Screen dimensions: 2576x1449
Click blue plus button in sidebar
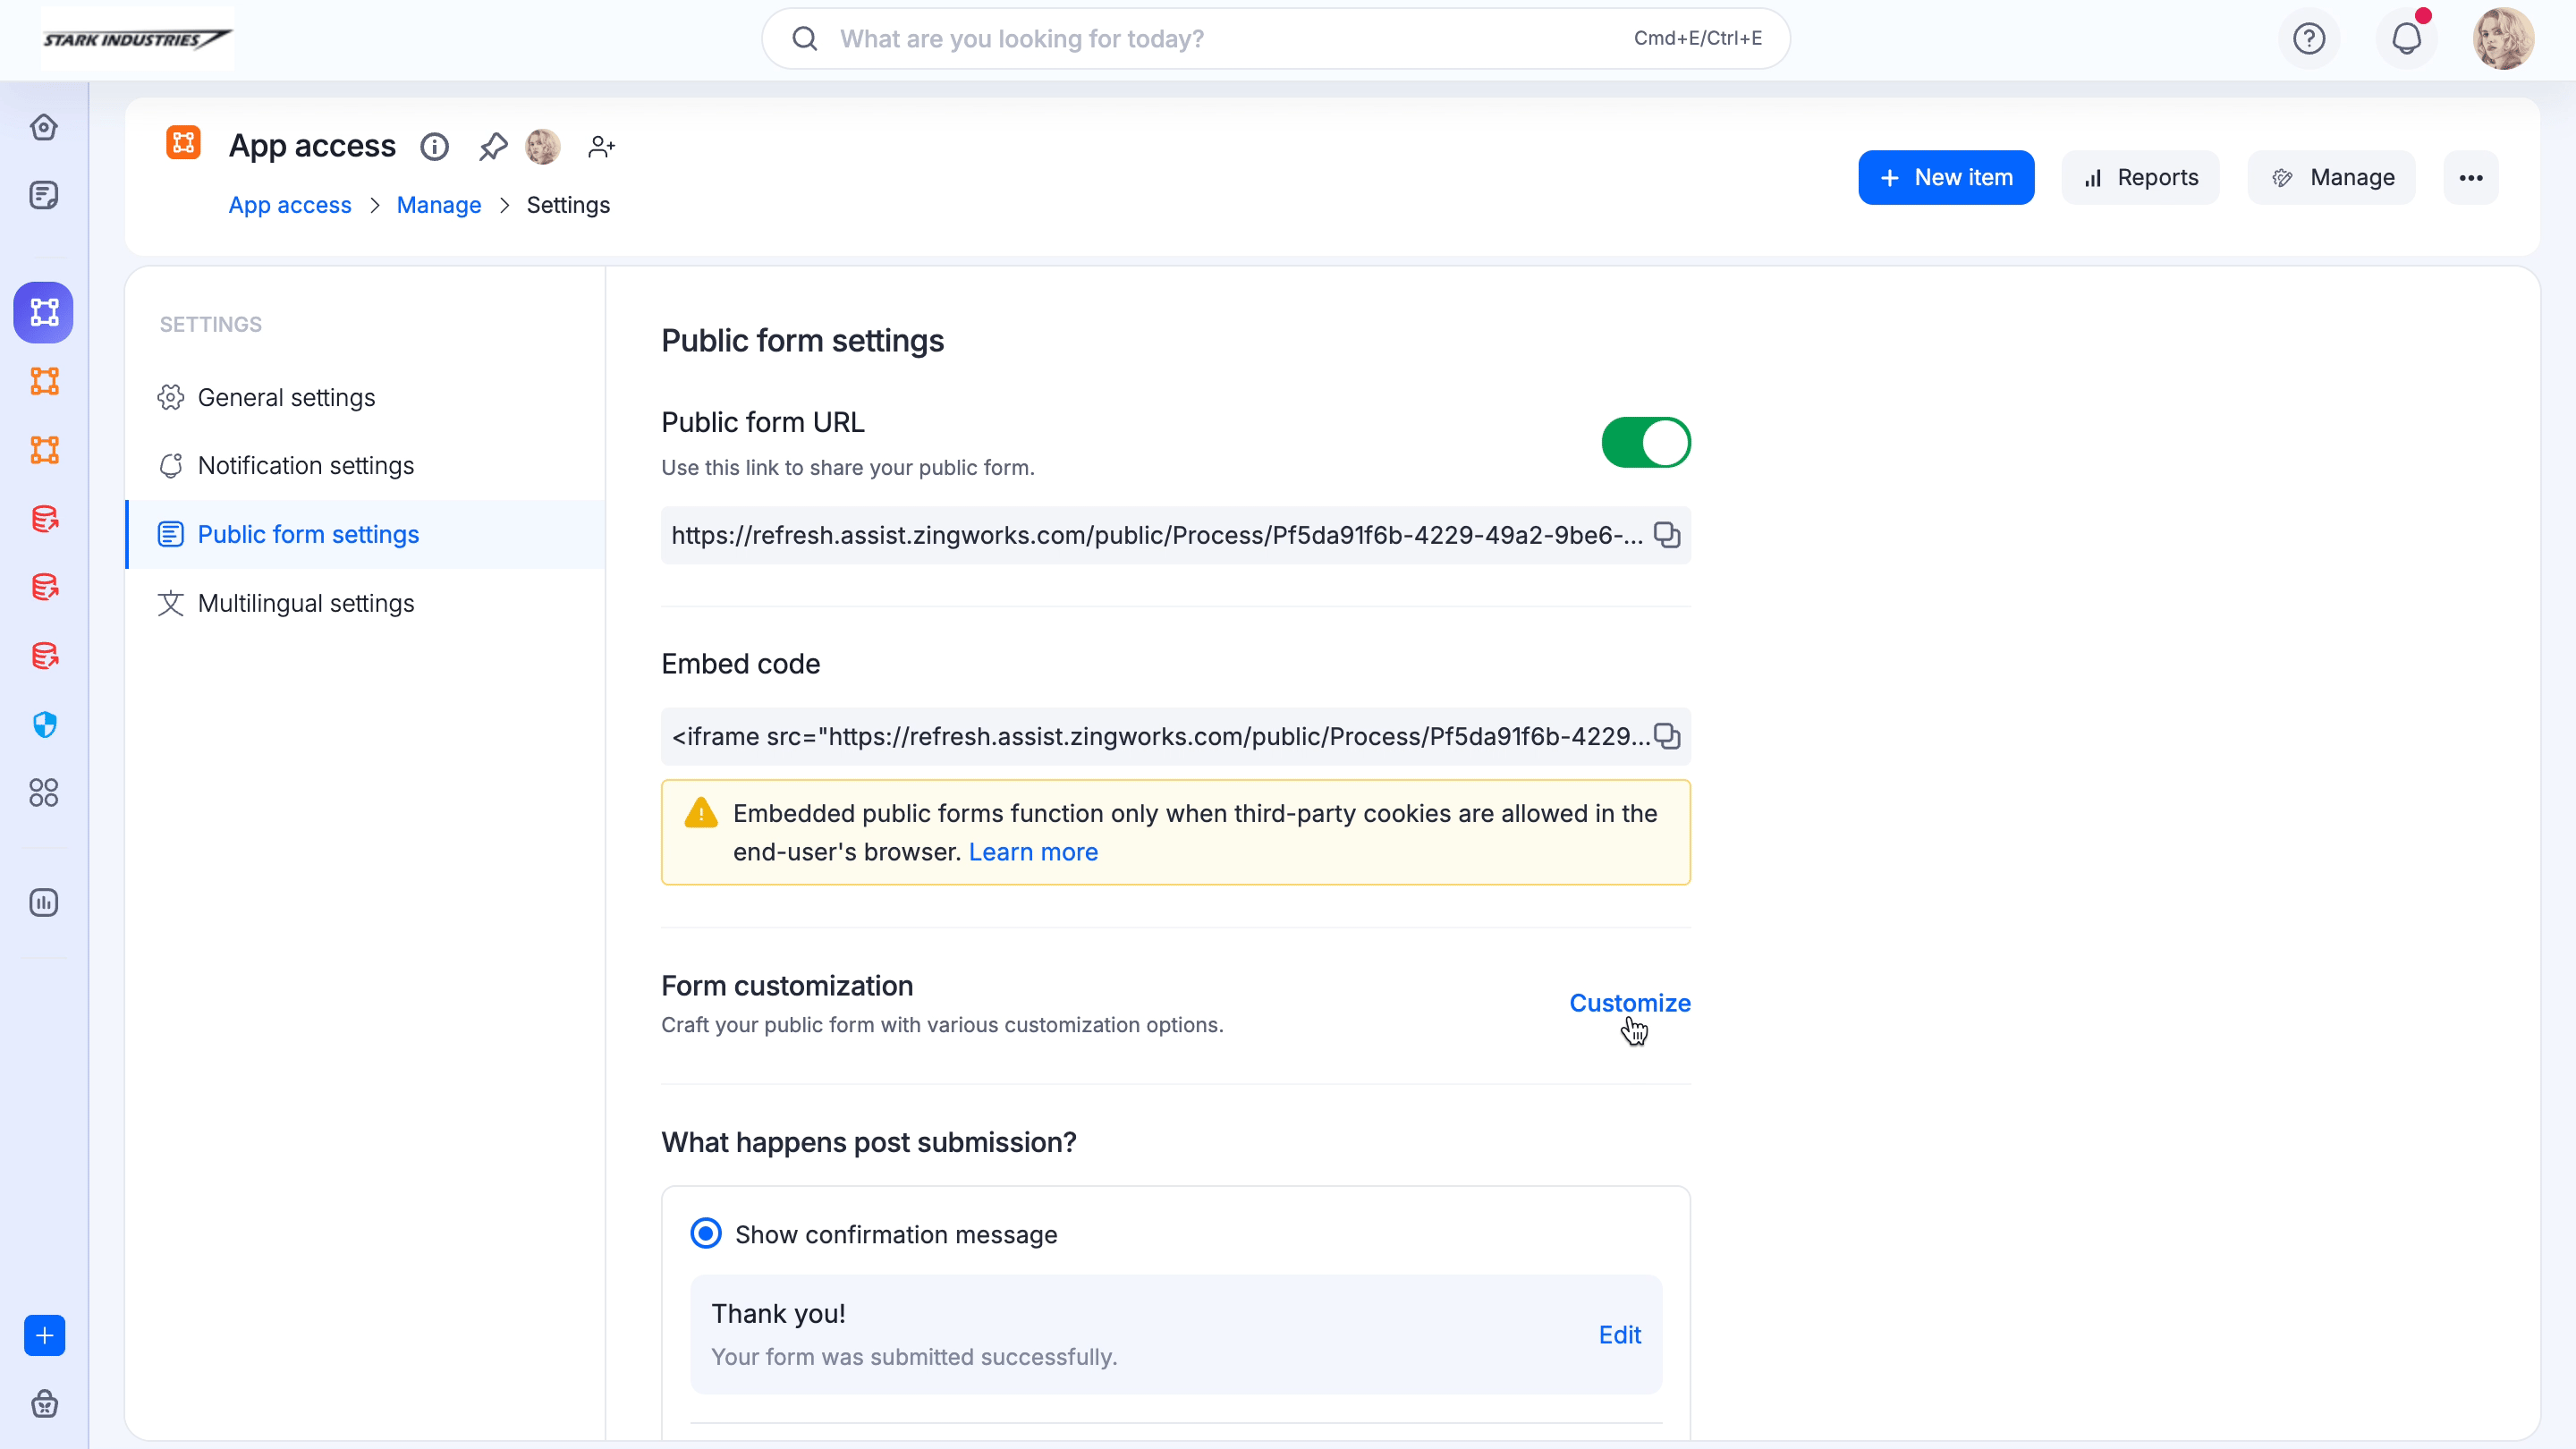(x=44, y=1335)
